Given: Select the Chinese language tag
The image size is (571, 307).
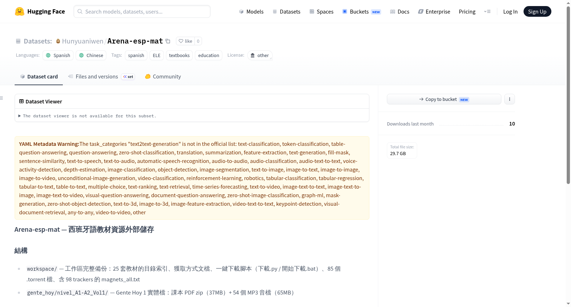Looking at the screenshot, I should click(x=91, y=55).
